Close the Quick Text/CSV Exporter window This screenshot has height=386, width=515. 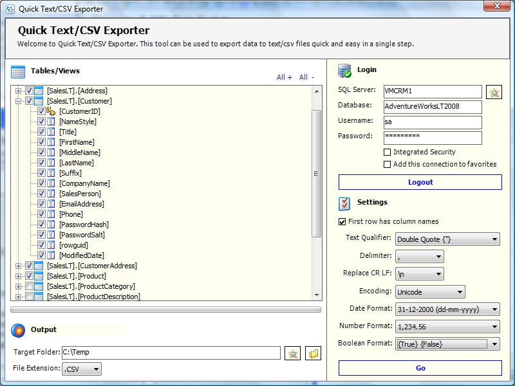[497, 6]
